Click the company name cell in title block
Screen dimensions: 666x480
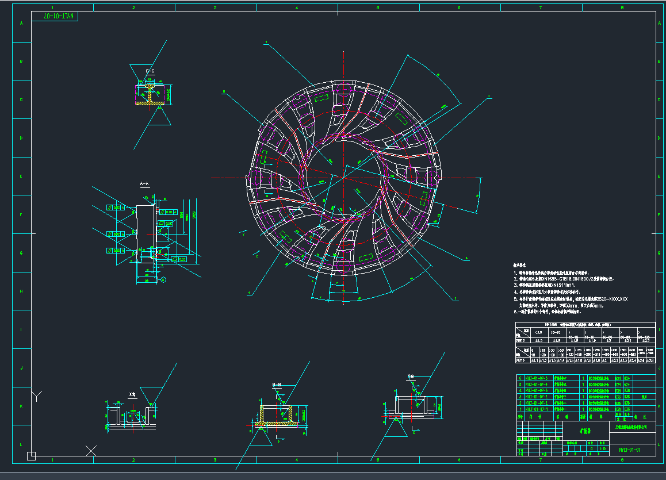click(x=632, y=427)
